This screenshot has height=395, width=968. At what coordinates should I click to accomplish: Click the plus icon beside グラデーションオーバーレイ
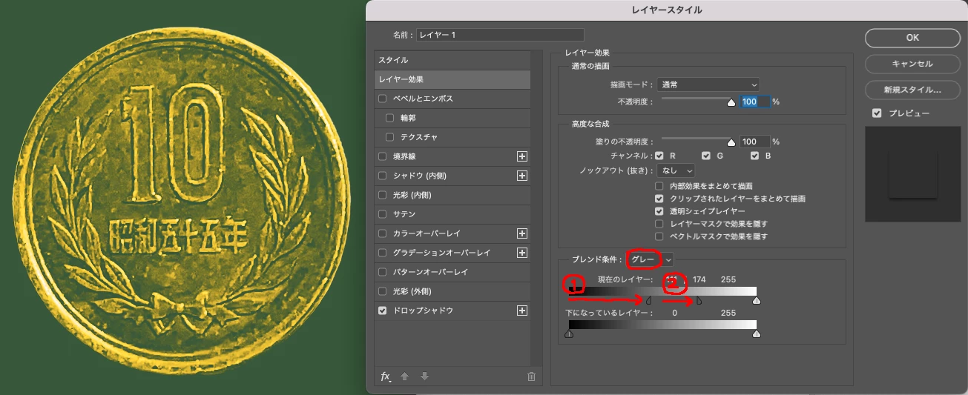tap(522, 253)
